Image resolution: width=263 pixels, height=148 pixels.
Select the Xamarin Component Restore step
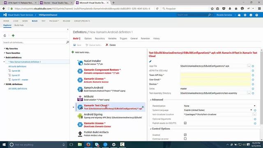coord(110,71)
